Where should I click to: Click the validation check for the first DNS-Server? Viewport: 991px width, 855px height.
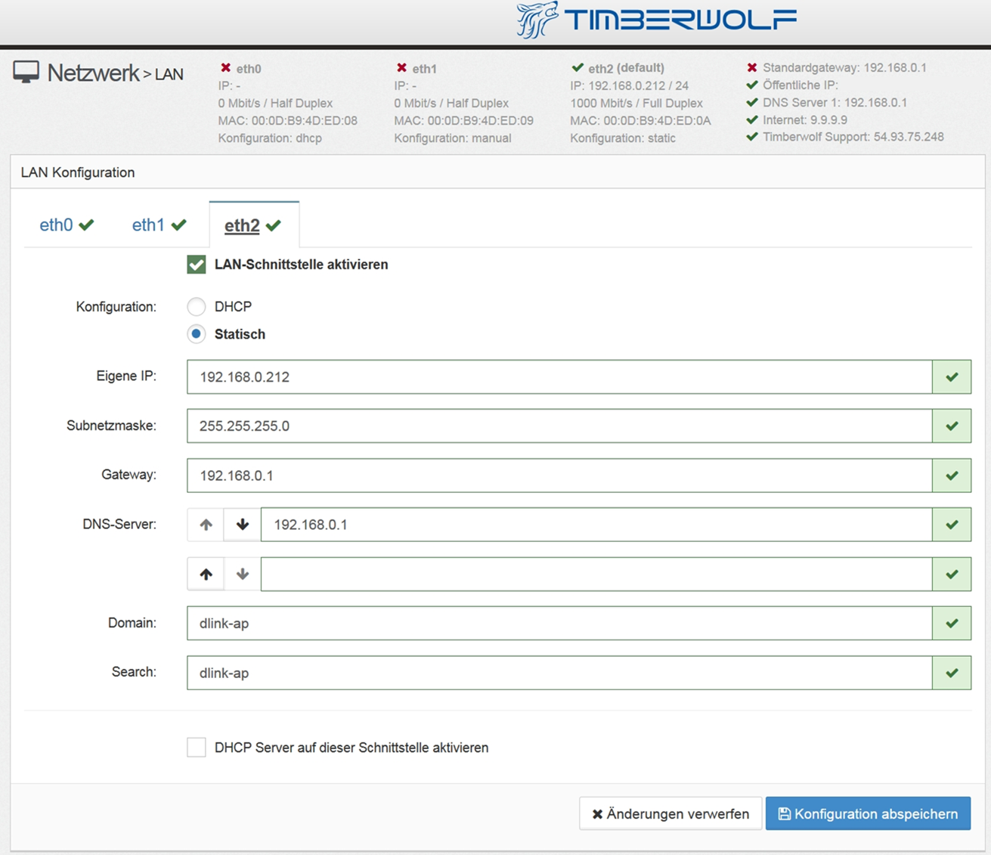(952, 525)
